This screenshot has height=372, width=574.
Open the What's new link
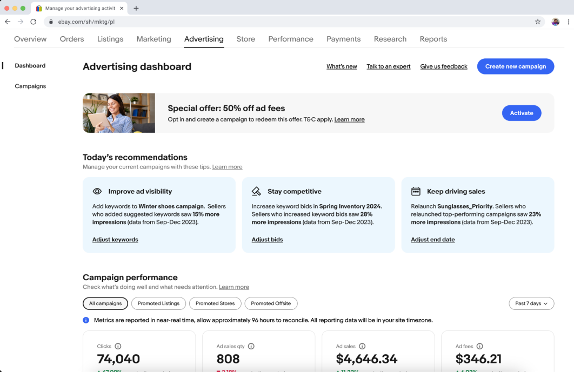click(342, 66)
